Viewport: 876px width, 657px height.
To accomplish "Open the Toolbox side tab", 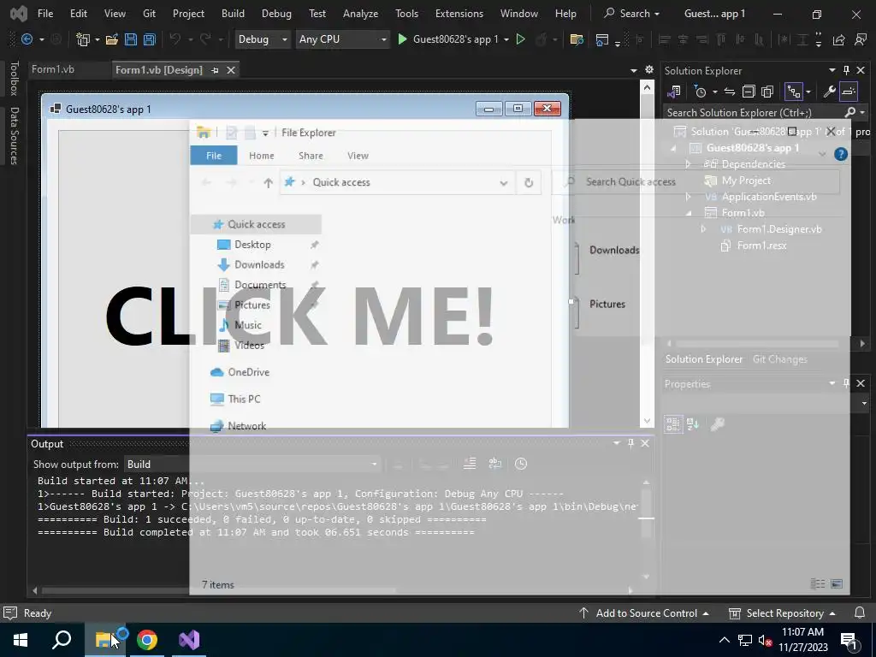I will point(14,78).
